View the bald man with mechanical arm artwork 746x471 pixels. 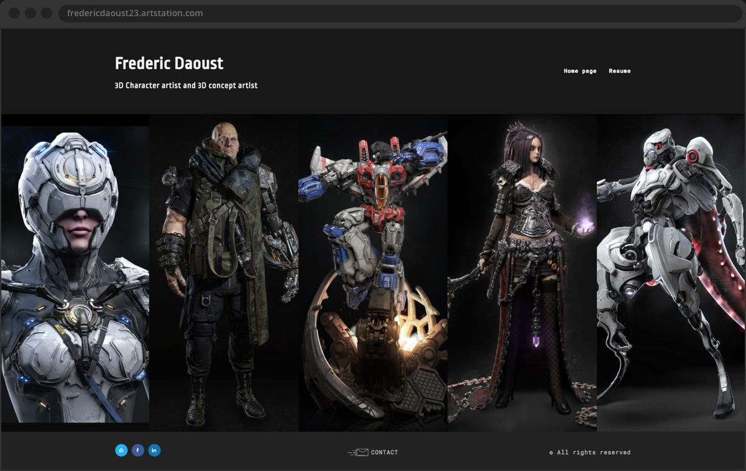[224, 273]
